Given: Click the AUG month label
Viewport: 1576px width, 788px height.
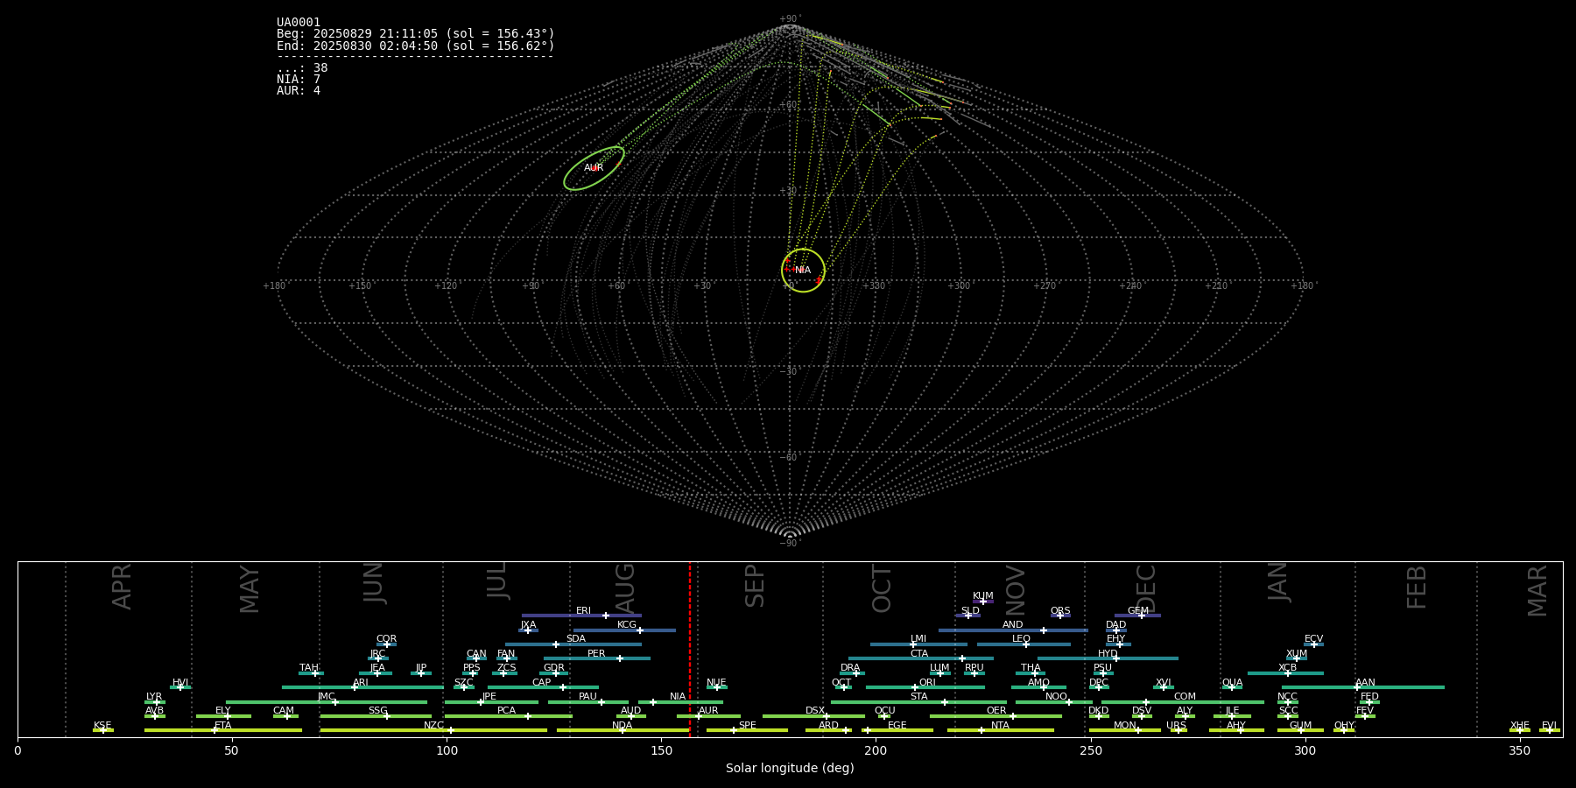Looking at the screenshot, I should (625, 587).
